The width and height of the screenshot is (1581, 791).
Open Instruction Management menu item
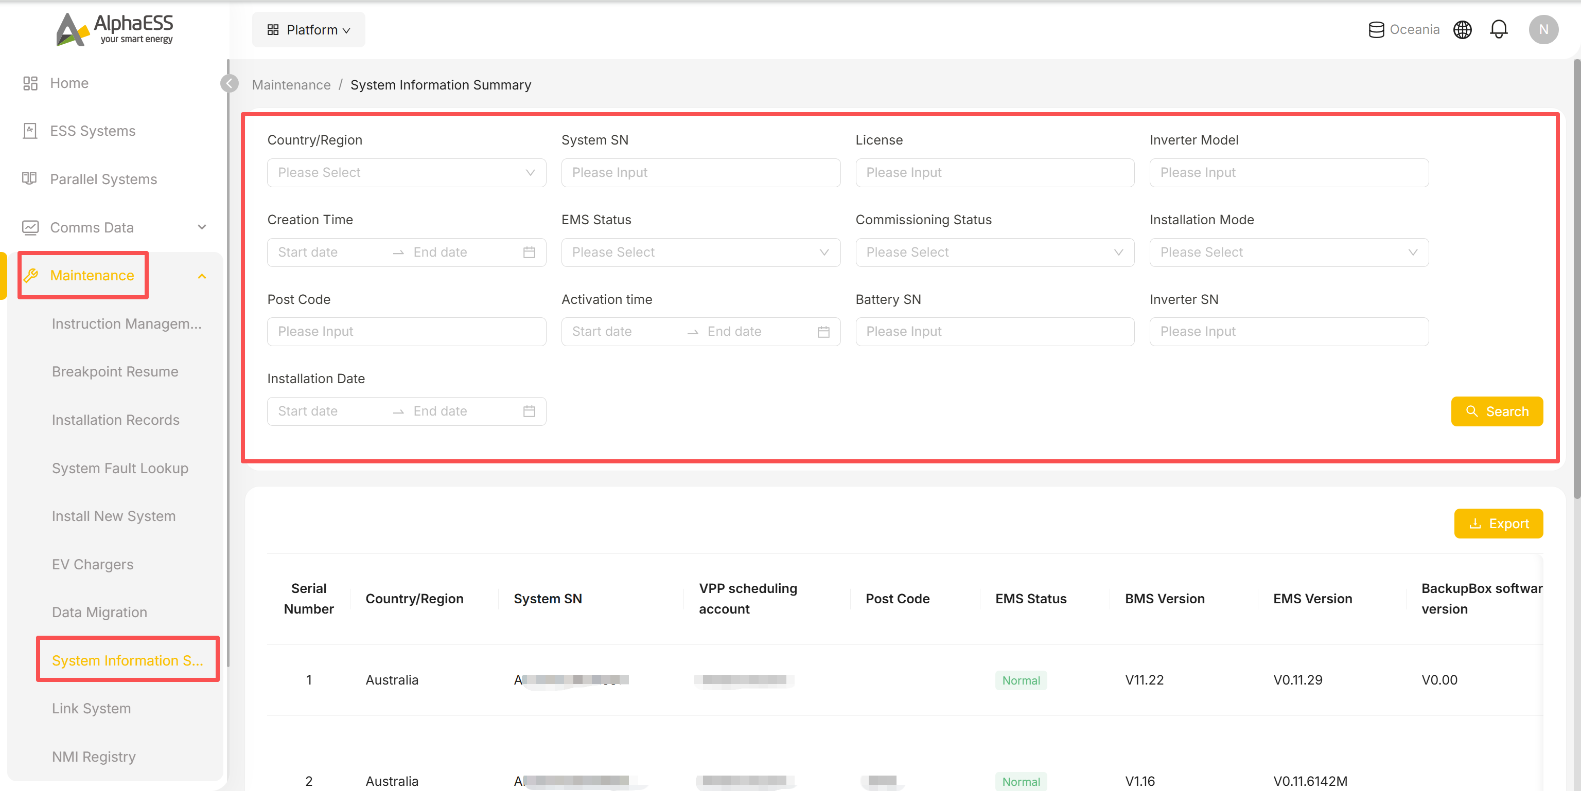pyautogui.click(x=127, y=324)
